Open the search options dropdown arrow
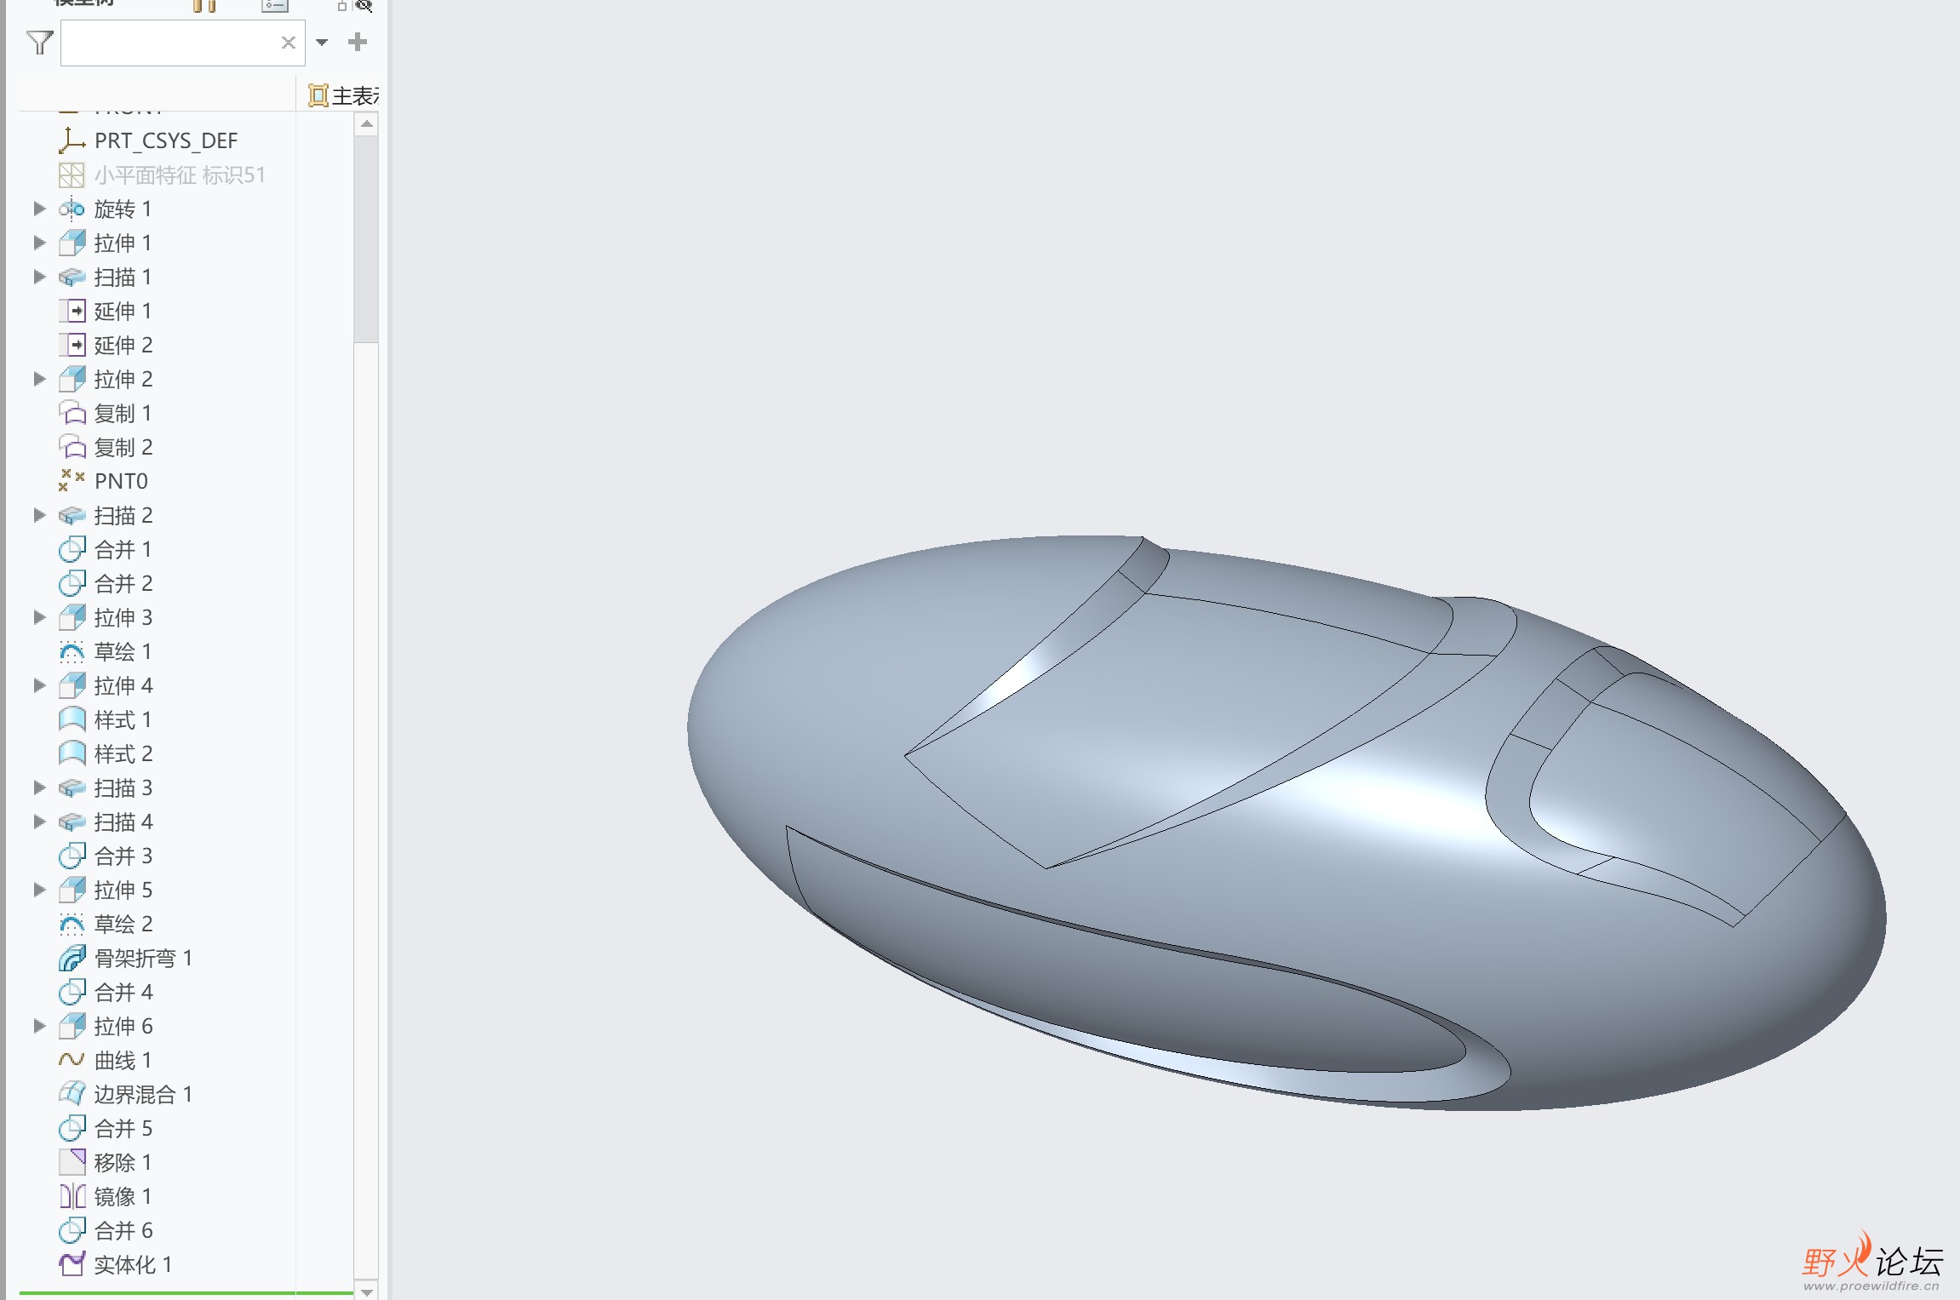This screenshot has width=1960, height=1300. (x=322, y=43)
